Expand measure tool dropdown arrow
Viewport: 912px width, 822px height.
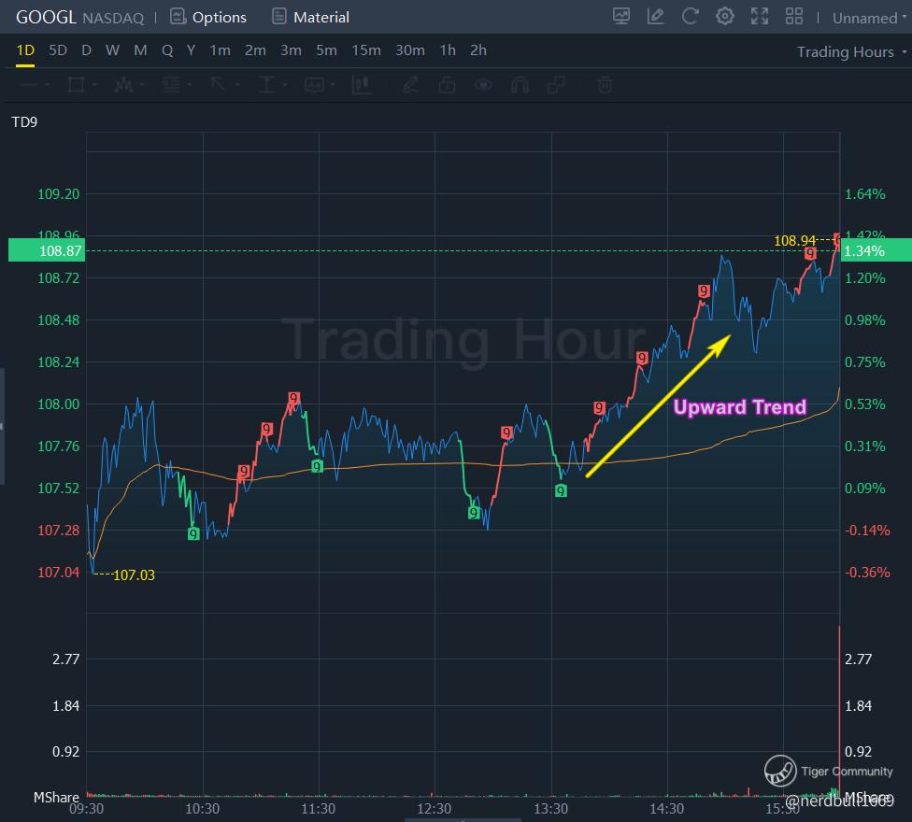point(285,85)
